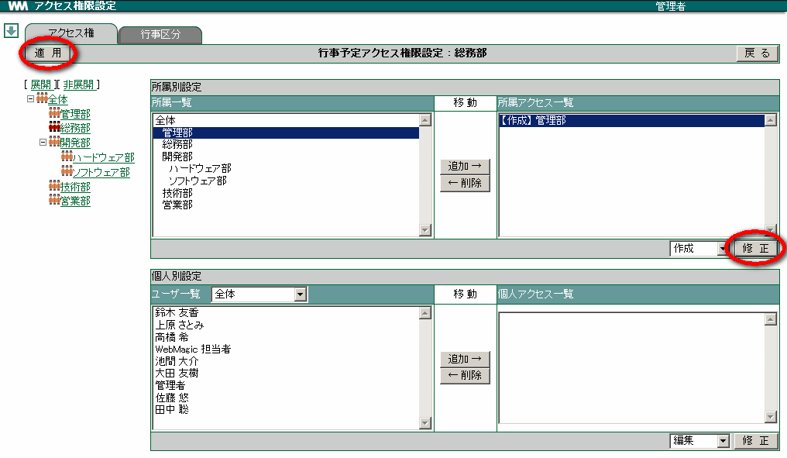The height and width of the screenshot is (458, 787).
Task: Click the WM logo in header
Action: pos(19,5)
